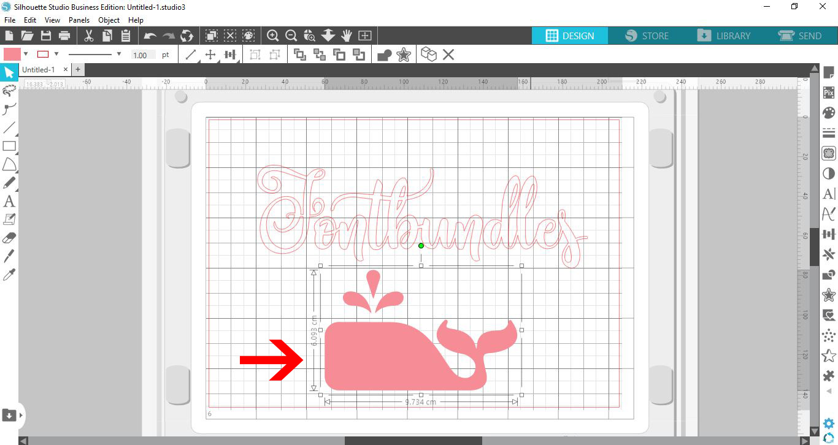Activate the Pan hand tool
The width and height of the screenshot is (838, 445).
[347, 36]
